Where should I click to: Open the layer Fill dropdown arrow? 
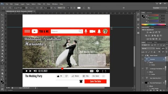click(x=166, y=52)
